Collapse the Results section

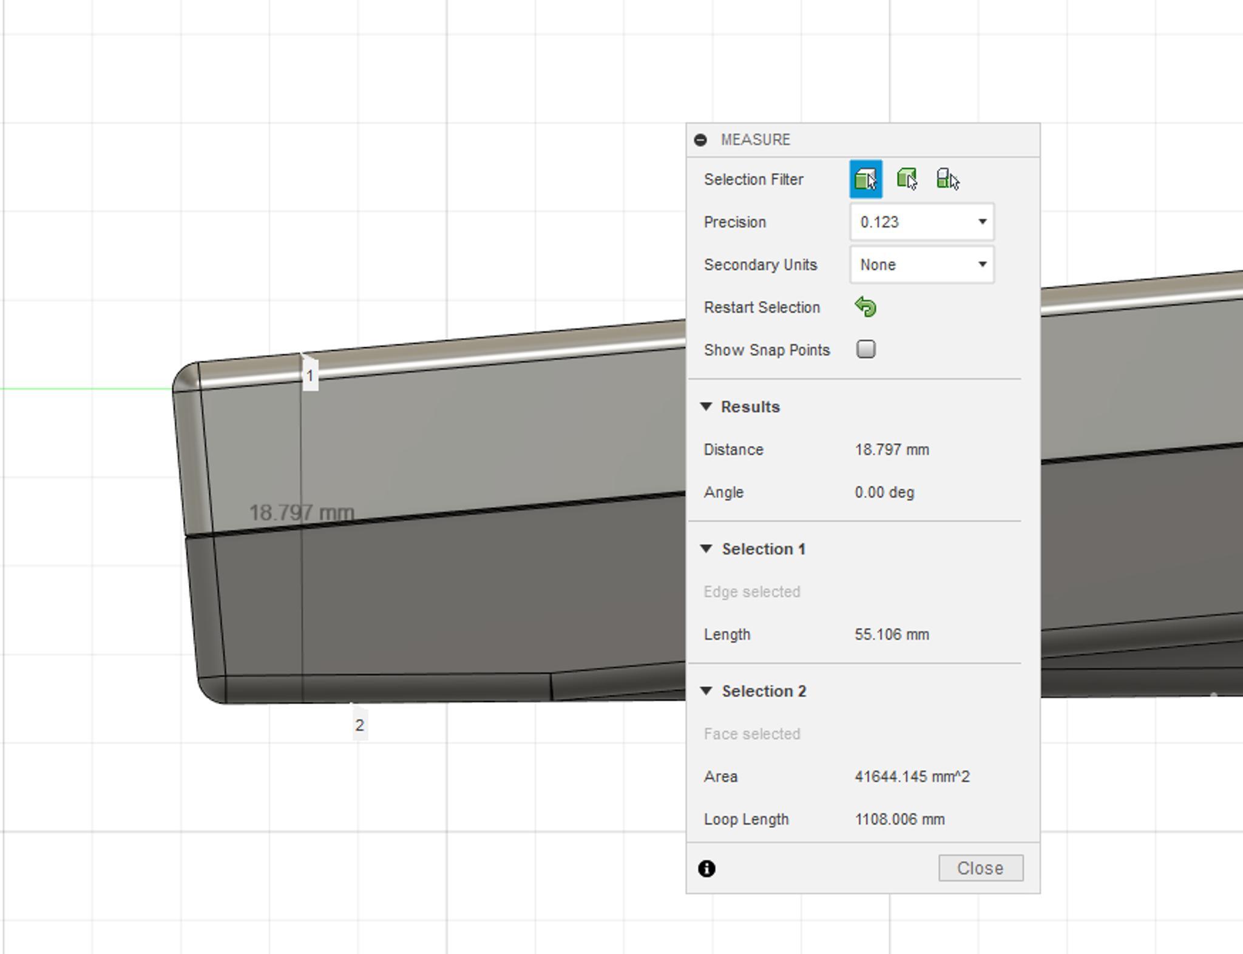(x=706, y=407)
